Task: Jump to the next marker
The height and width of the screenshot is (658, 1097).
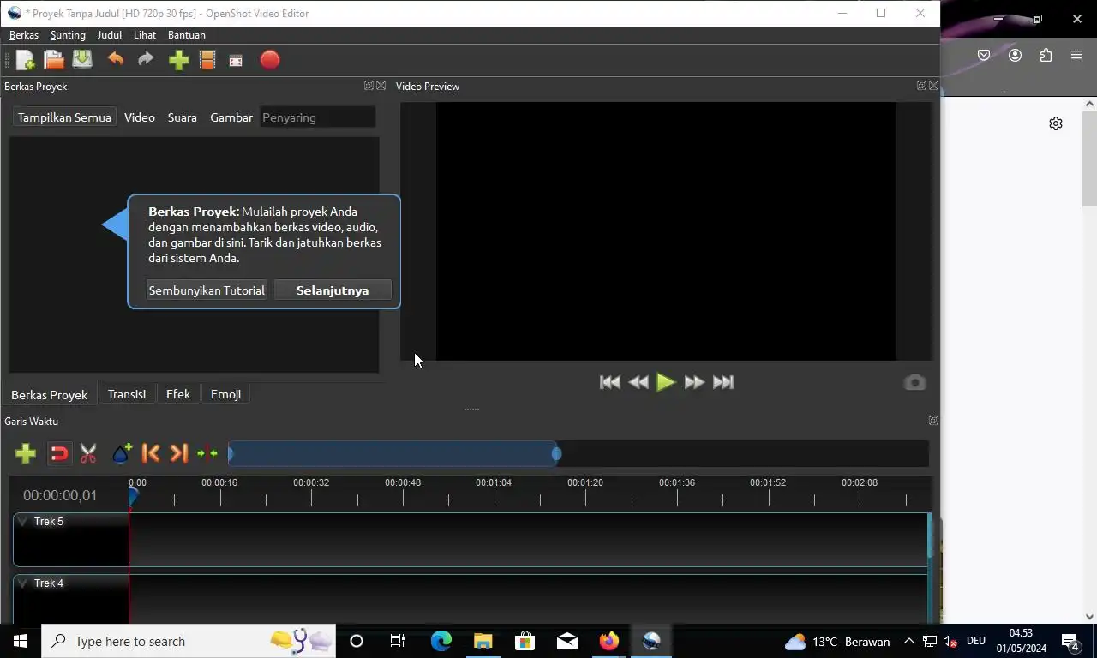Action: coord(178,453)
